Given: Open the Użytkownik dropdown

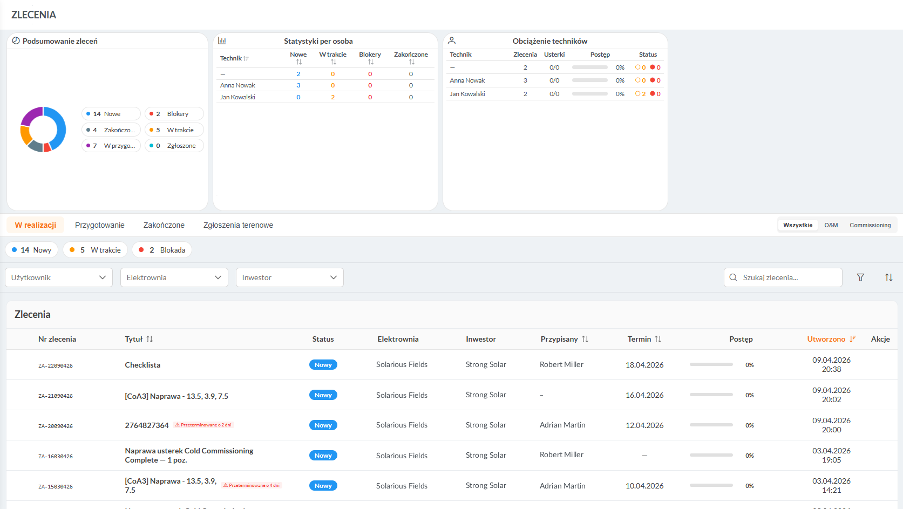Looking at the screenshot, I should pos(58,277).
